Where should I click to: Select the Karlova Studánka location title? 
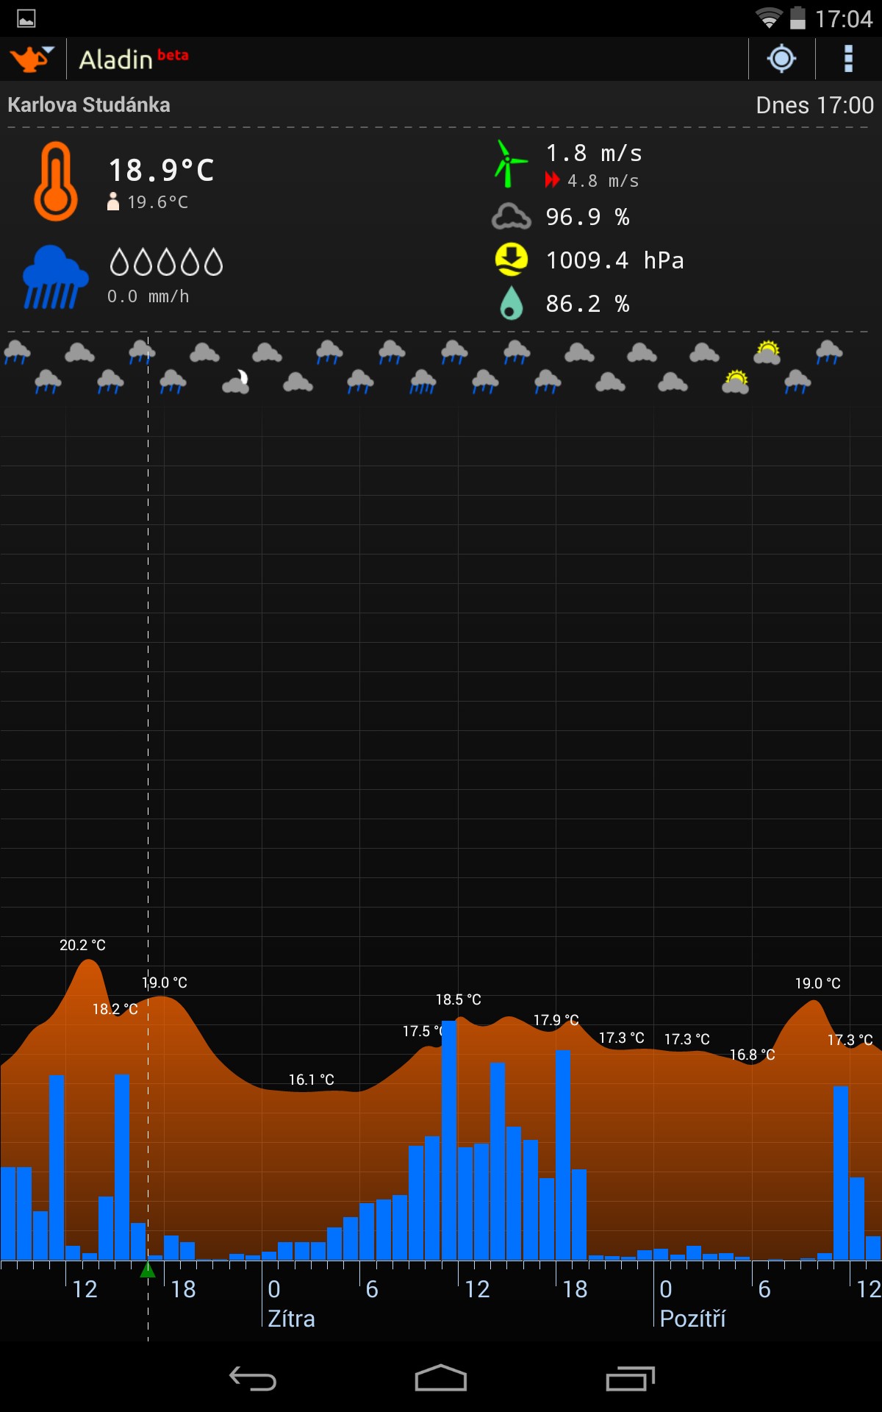[x=89, y=105]
